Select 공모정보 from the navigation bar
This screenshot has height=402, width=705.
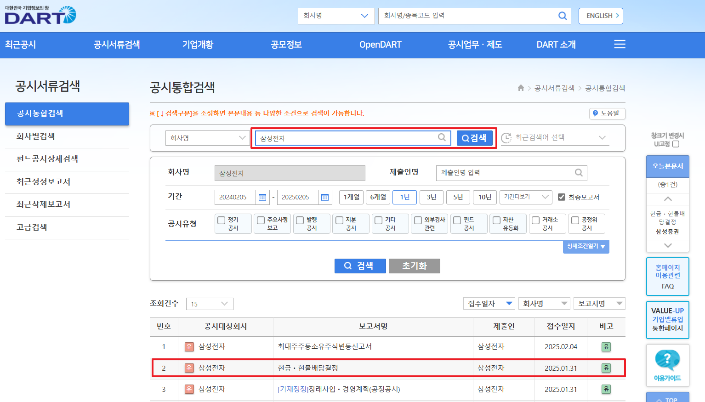point(285,45)
